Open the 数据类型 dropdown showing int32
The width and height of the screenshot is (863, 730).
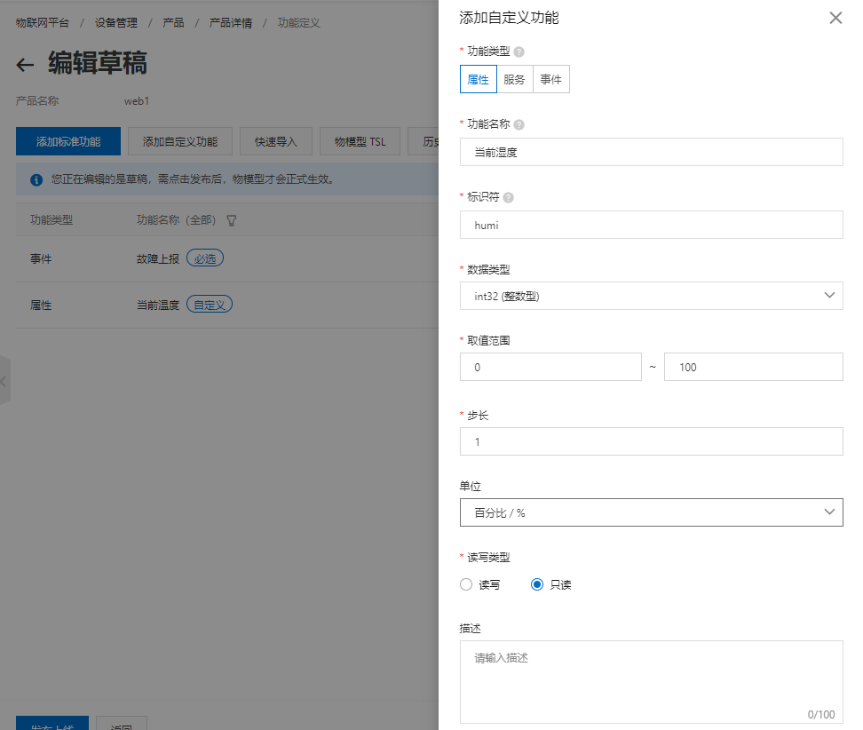pos(651,295)
